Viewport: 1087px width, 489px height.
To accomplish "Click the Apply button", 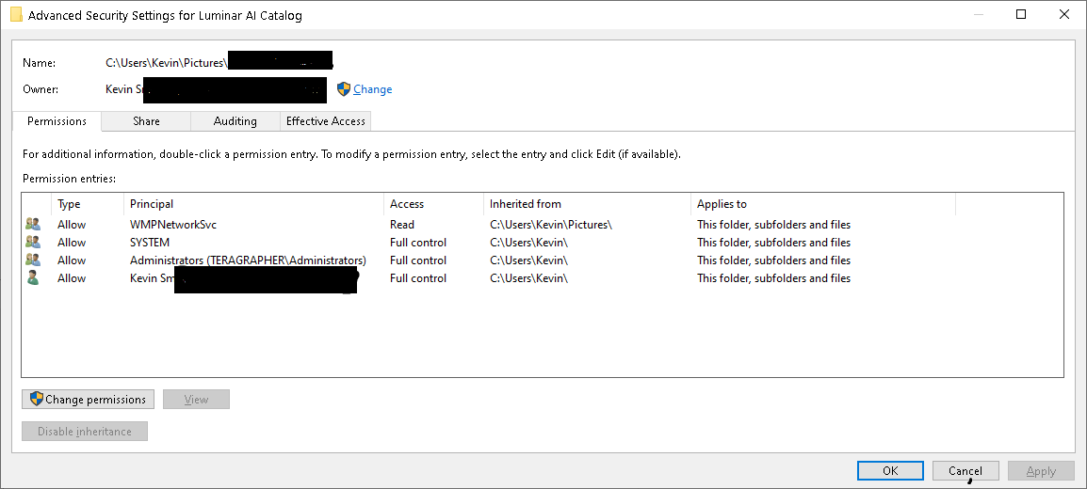I will click(x=1041, y=470).
